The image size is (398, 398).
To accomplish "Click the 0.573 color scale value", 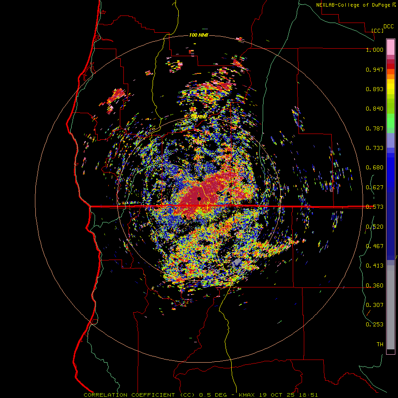I will 375,207.
